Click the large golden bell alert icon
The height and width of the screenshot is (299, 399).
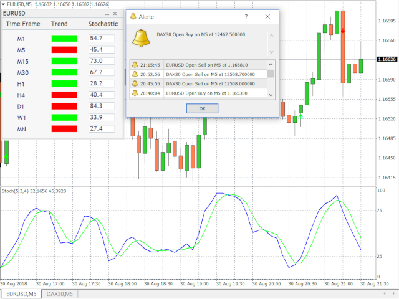pos(141,38)
